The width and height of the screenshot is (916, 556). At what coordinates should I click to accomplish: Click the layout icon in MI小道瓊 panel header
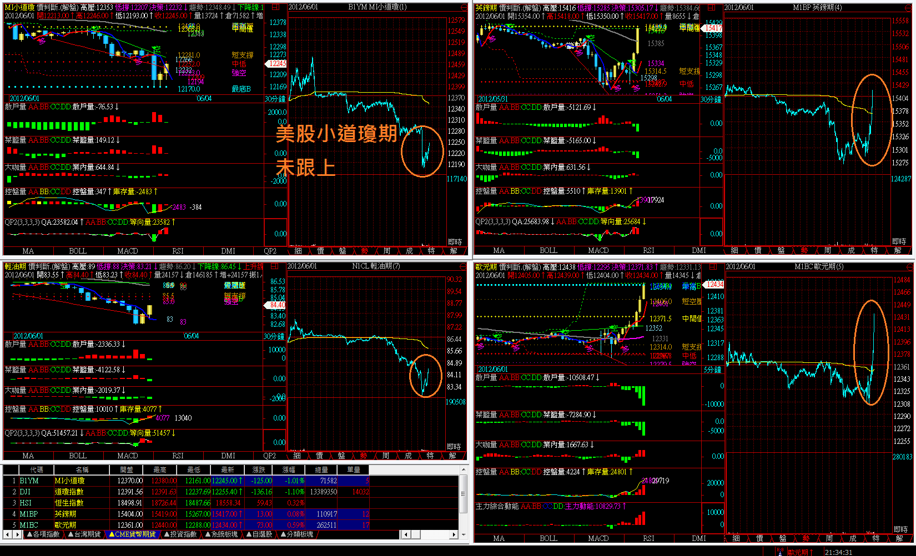point(275,7)
